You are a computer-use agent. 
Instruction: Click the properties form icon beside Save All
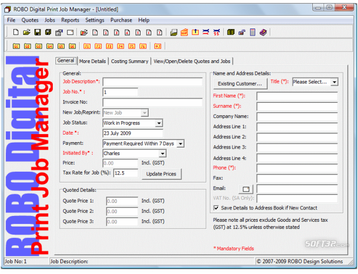pyautogui.click(x=59, y=32)
